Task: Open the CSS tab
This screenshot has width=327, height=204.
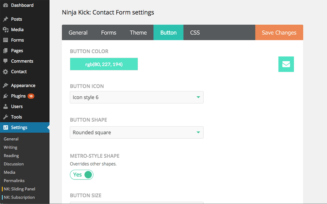Action: pyautogui.click(x=195, y=32)
